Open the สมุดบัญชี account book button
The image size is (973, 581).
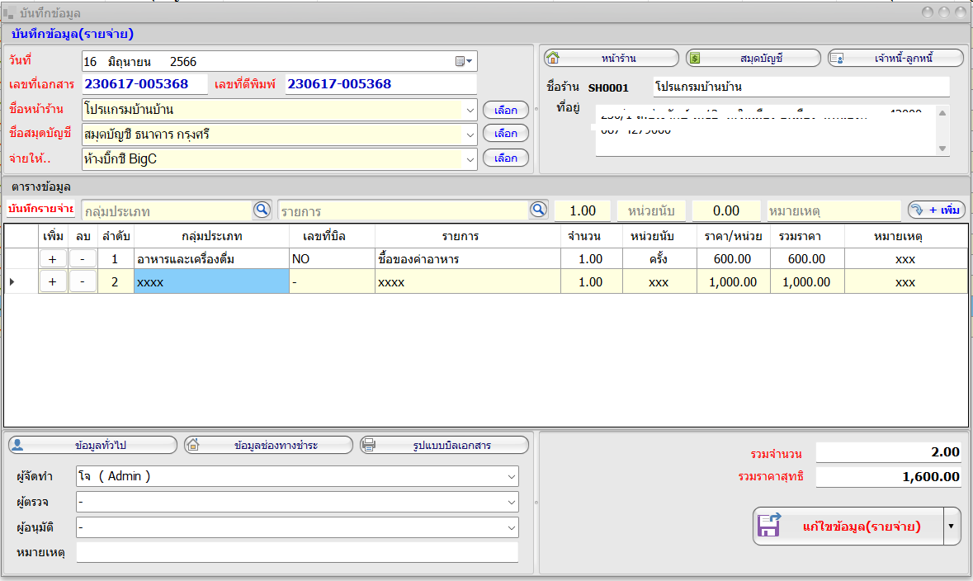753,59
